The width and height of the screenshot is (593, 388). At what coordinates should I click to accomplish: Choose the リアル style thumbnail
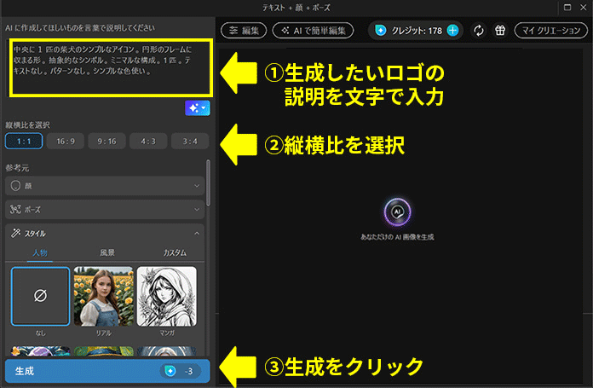pos(104,297)
